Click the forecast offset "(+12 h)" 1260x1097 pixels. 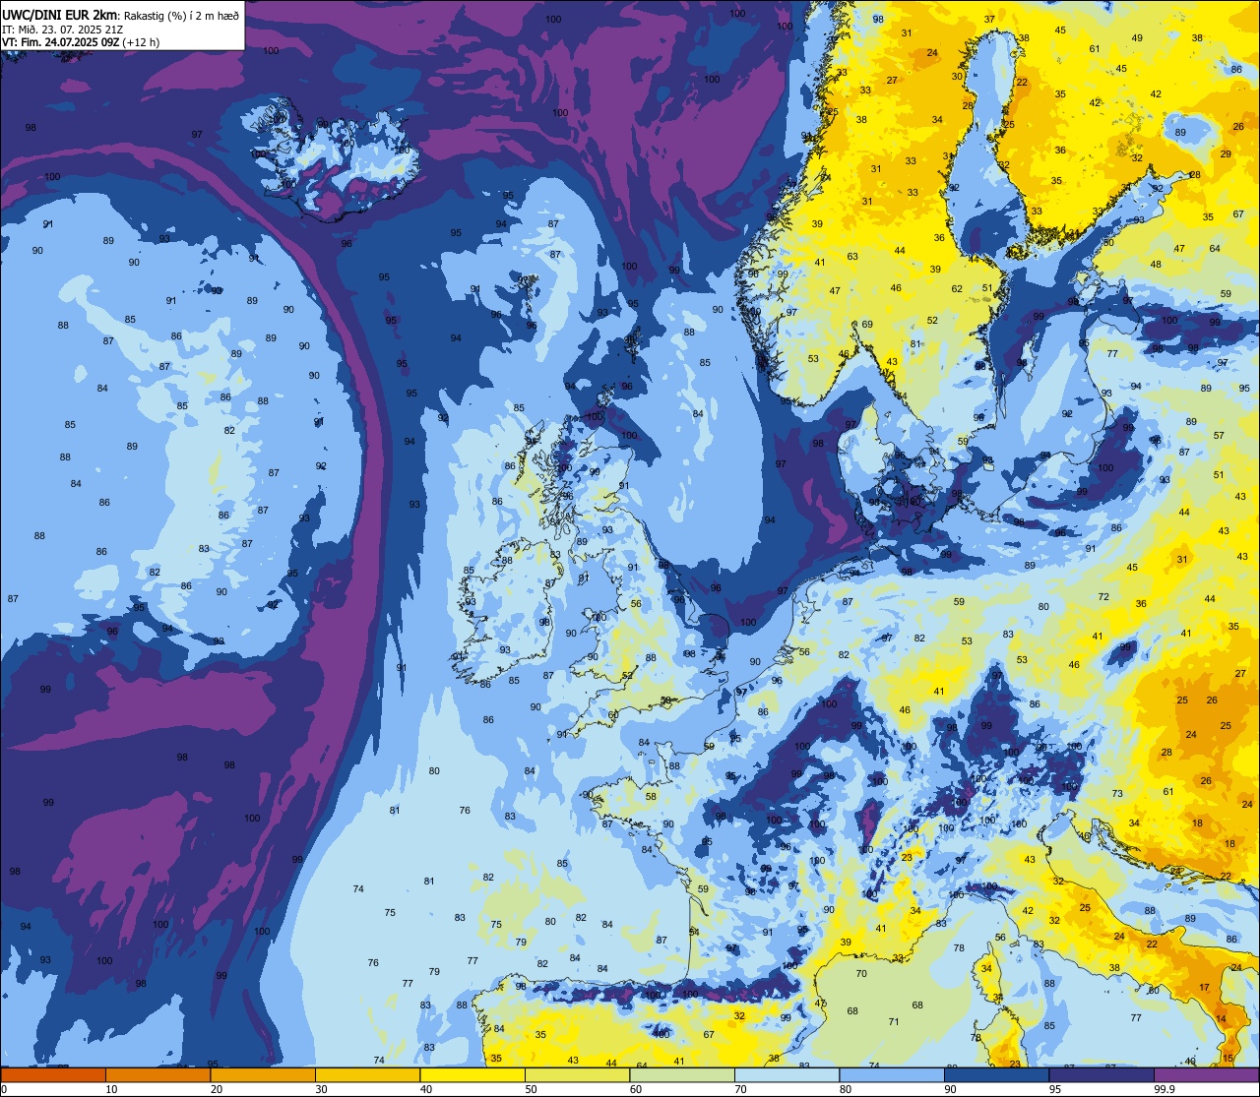[142, 42]
